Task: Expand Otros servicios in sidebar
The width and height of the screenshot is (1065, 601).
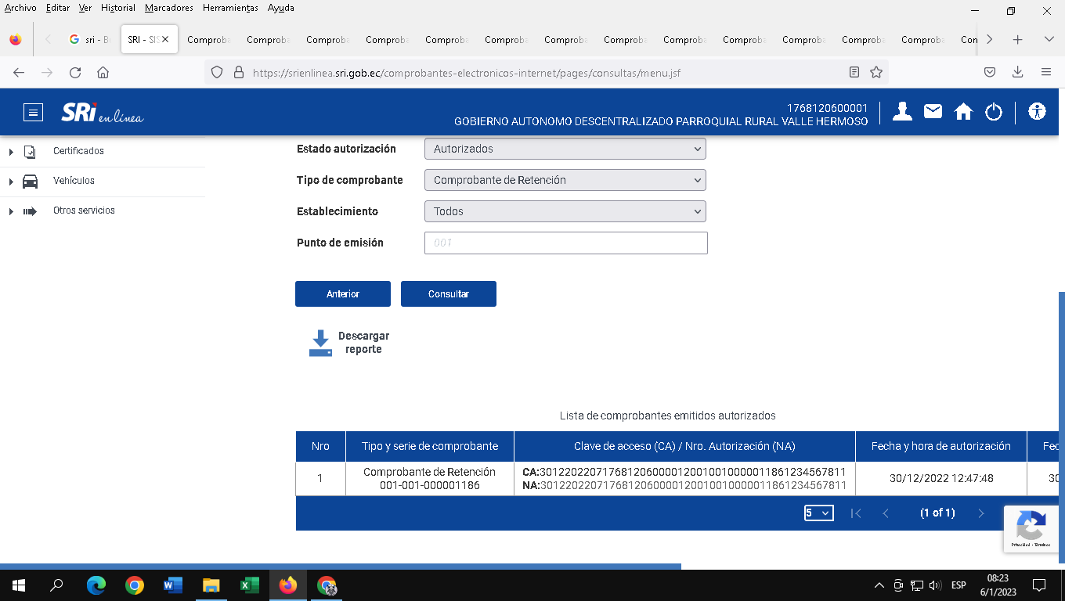Action: tap(84, 211)
